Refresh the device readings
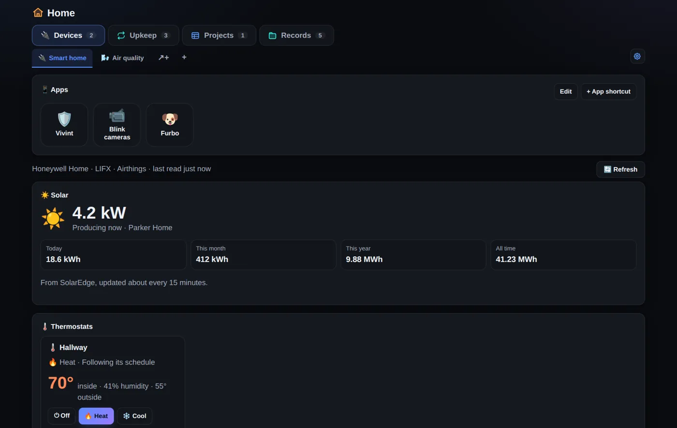This screenshot has width=677, height=428. 620,169
